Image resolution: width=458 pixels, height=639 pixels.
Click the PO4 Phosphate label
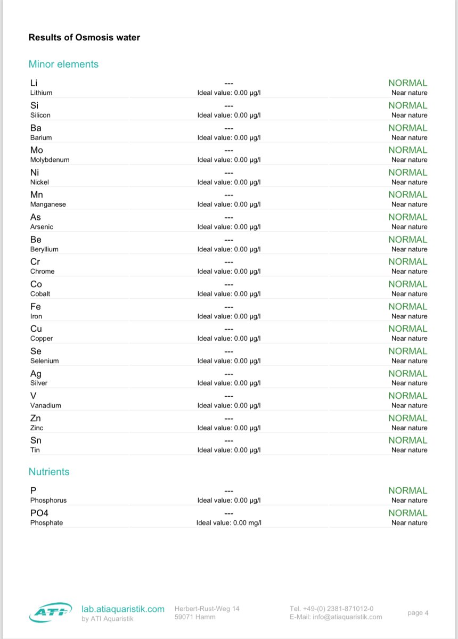(x=46, y=523)
